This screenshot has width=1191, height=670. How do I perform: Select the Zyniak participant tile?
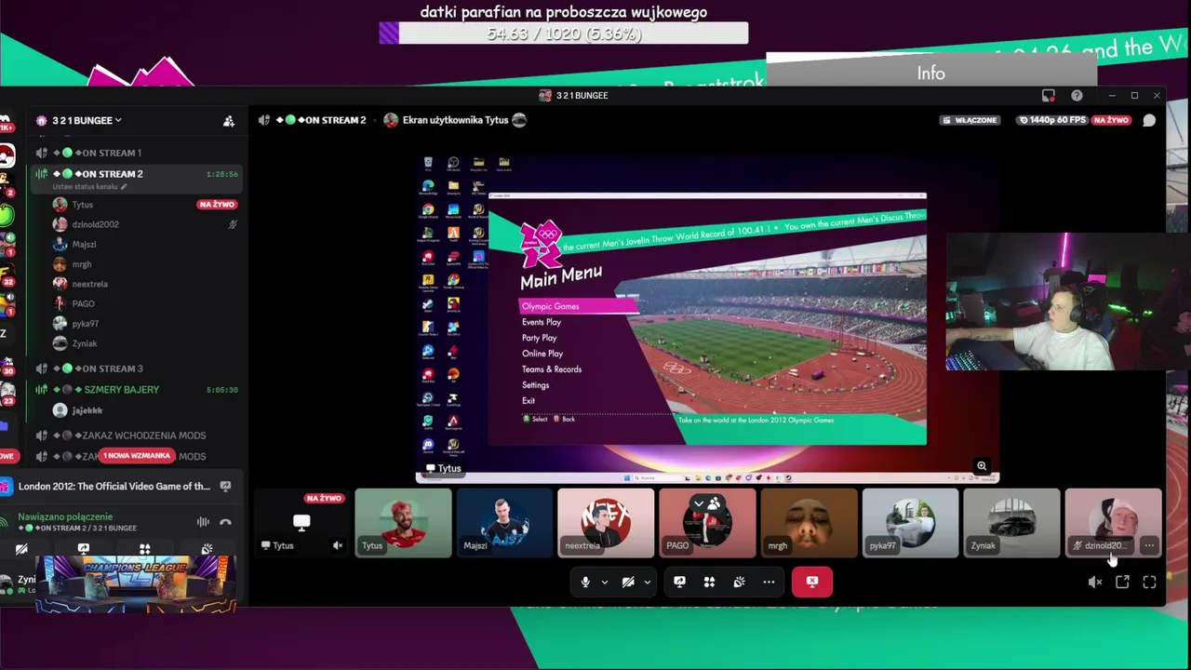(x=1011, y=523)
